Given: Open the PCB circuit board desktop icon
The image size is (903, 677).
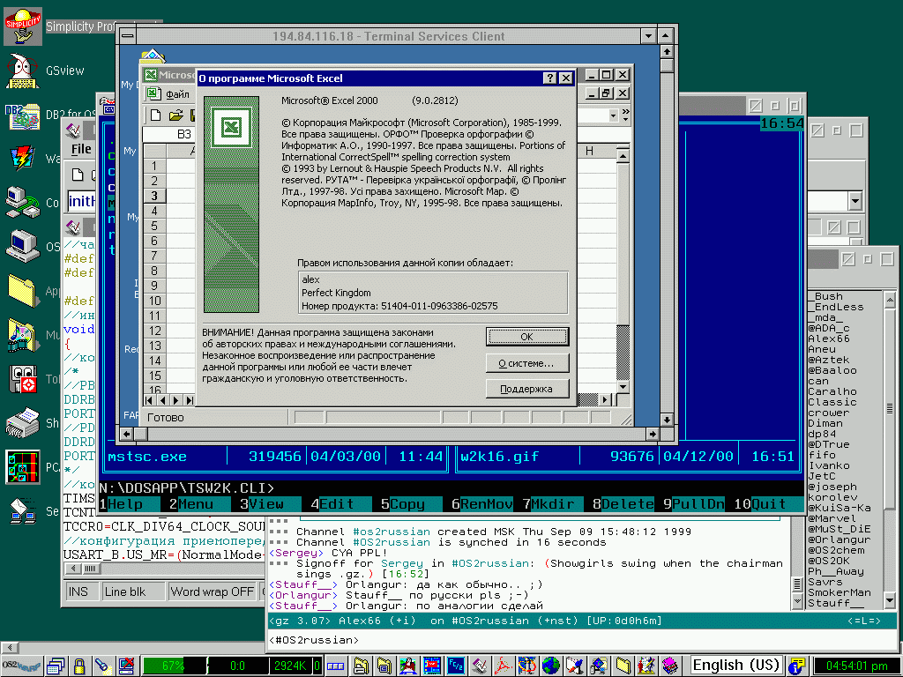Looking at the screenshot, I should [22, 467].
